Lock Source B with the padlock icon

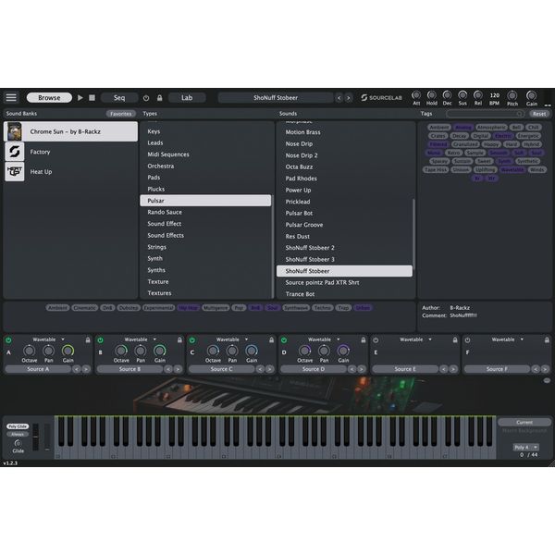tap(179, 339)
